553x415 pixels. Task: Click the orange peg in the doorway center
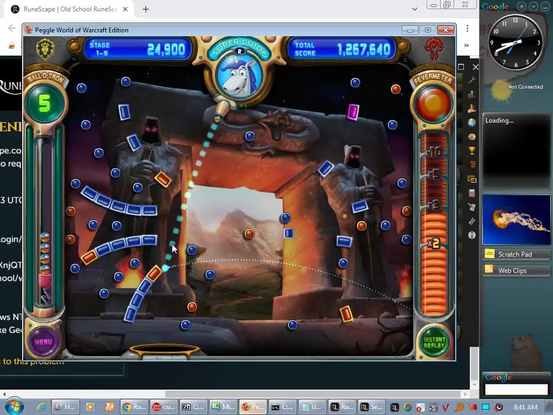249,233
